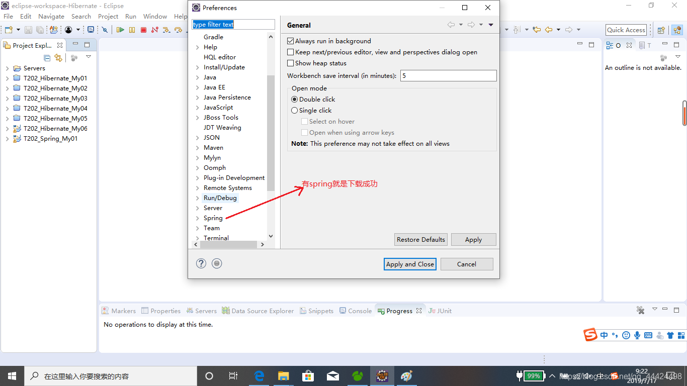Image resolution: width=687 pixels, height=386 pixels.
Task: Expand the Maven preferences node
Action: click(198, 148)
